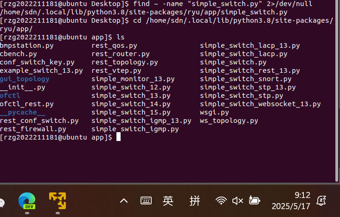
Task: Click ws_topology.py in the file list
Action: coord(229,121)
